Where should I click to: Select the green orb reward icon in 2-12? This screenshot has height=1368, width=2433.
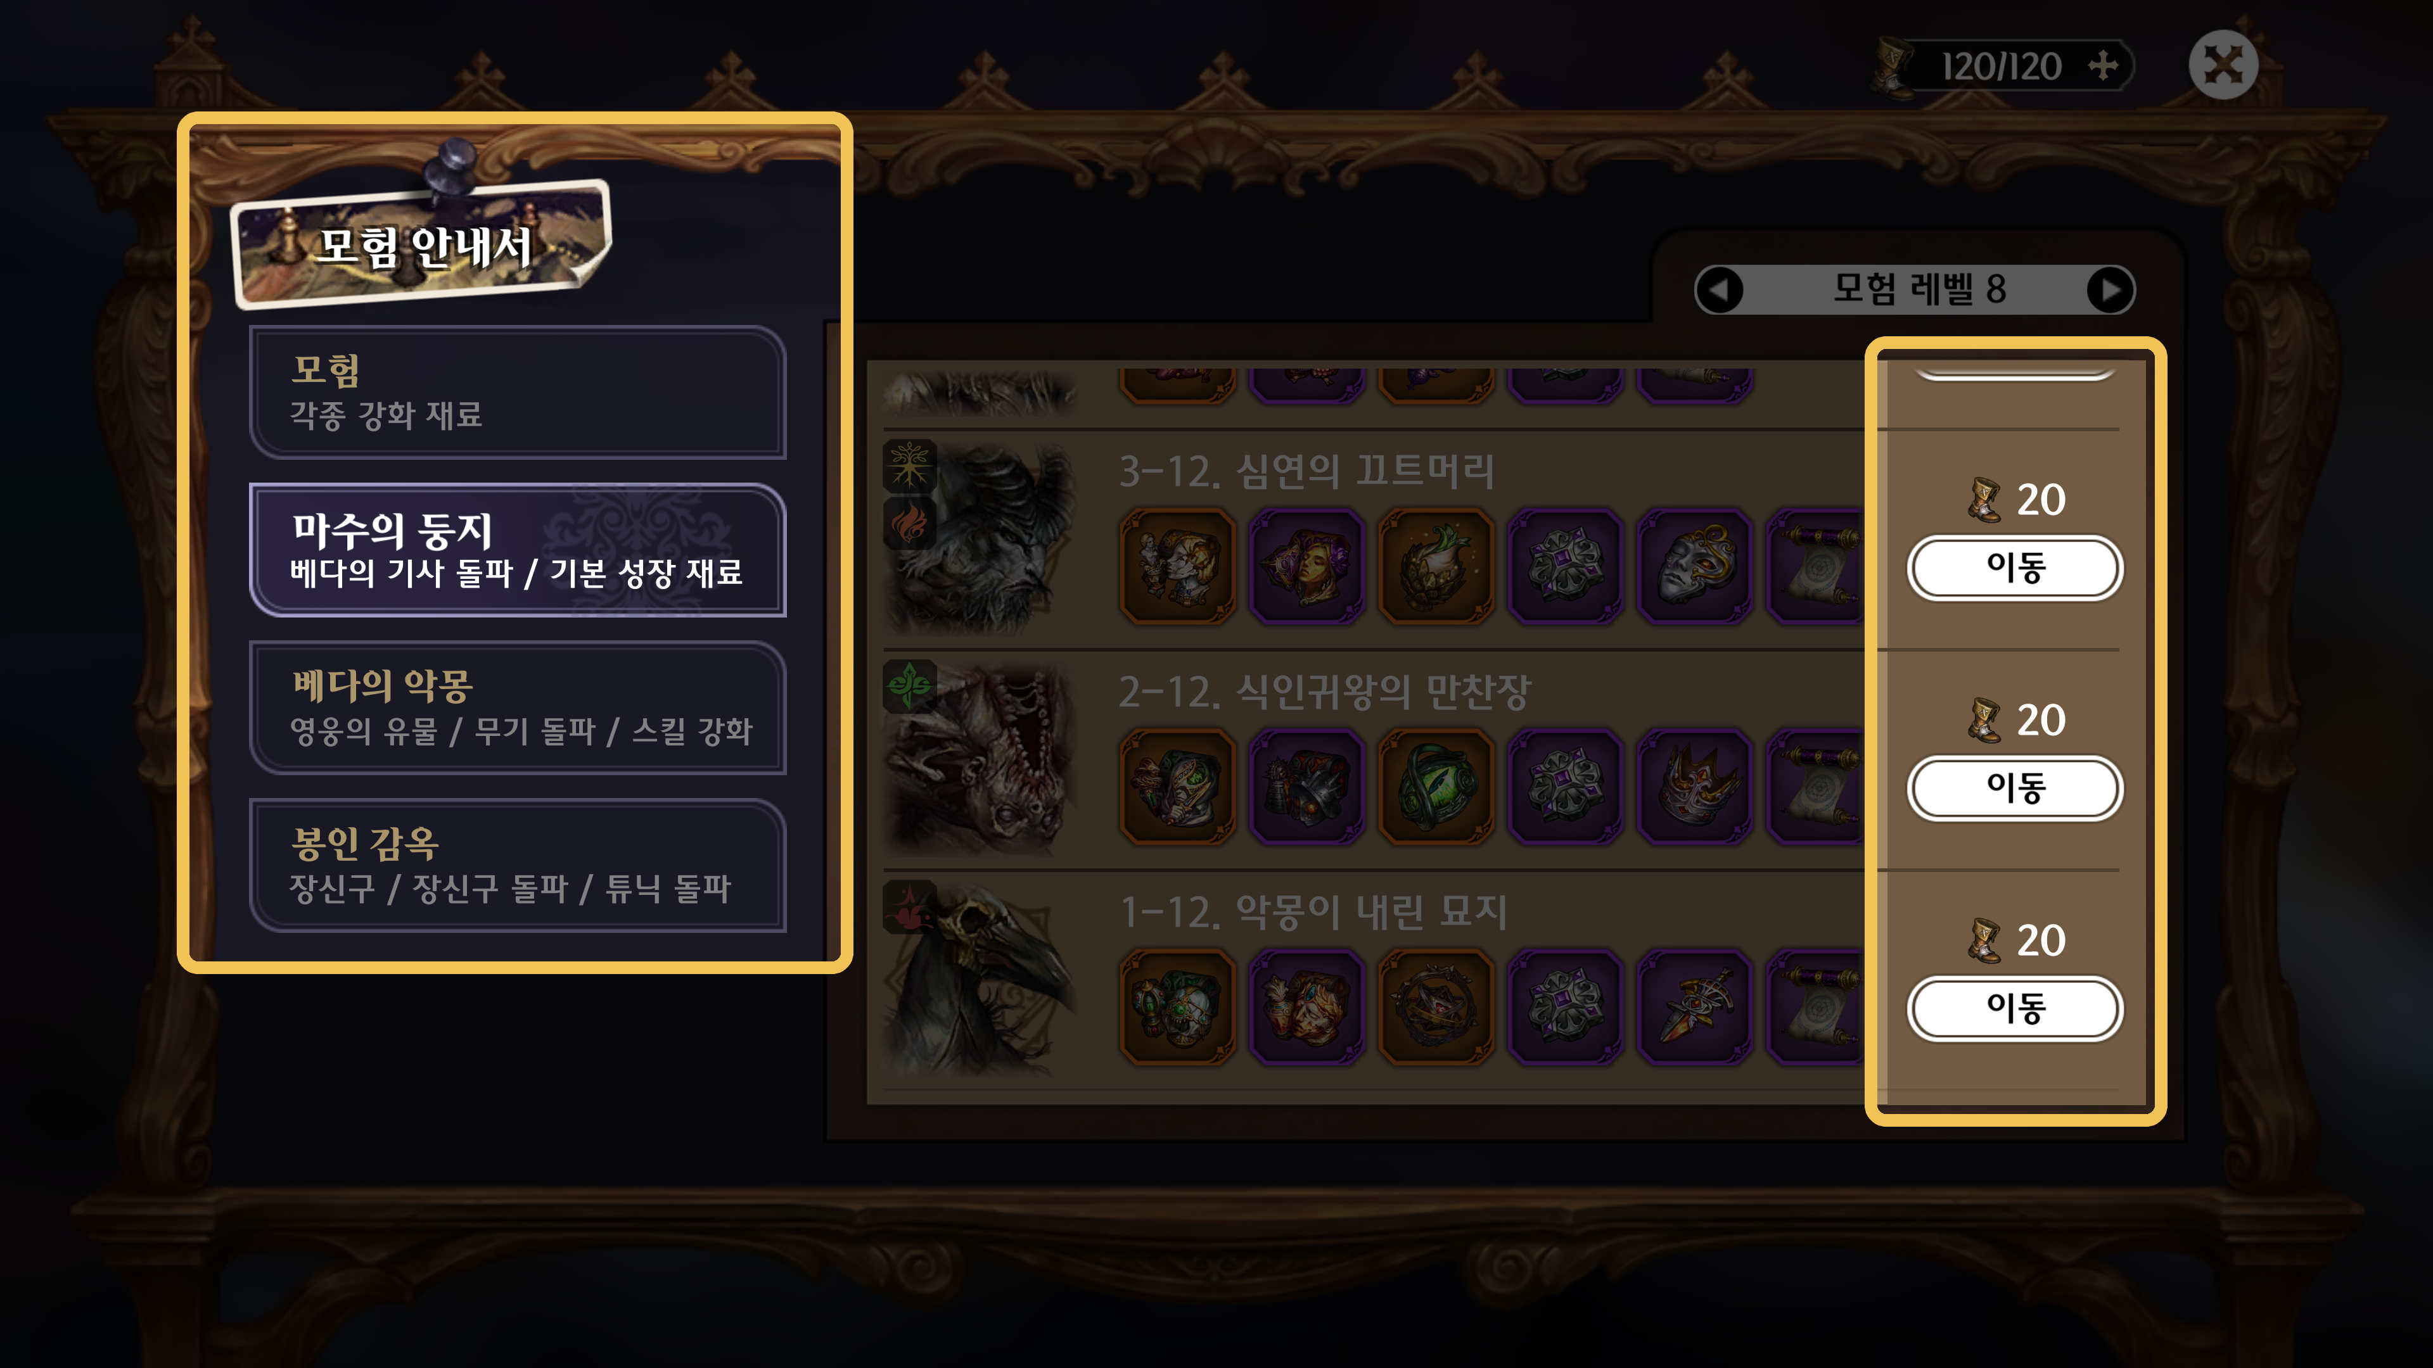click(1436, 787)
